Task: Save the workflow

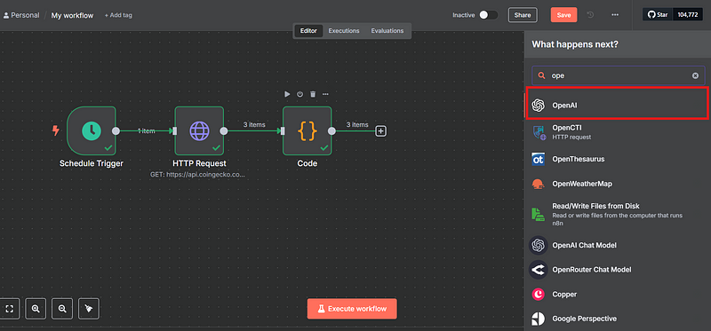Action: point(563,15)
